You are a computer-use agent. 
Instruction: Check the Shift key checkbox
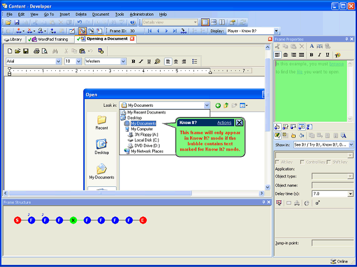[x=329, y=162]
